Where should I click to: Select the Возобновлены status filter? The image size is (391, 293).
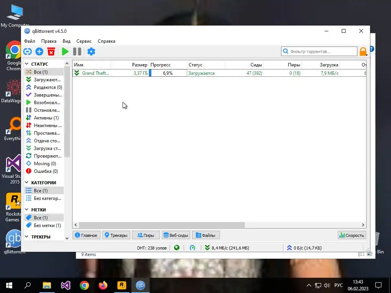tap(44, 102)
